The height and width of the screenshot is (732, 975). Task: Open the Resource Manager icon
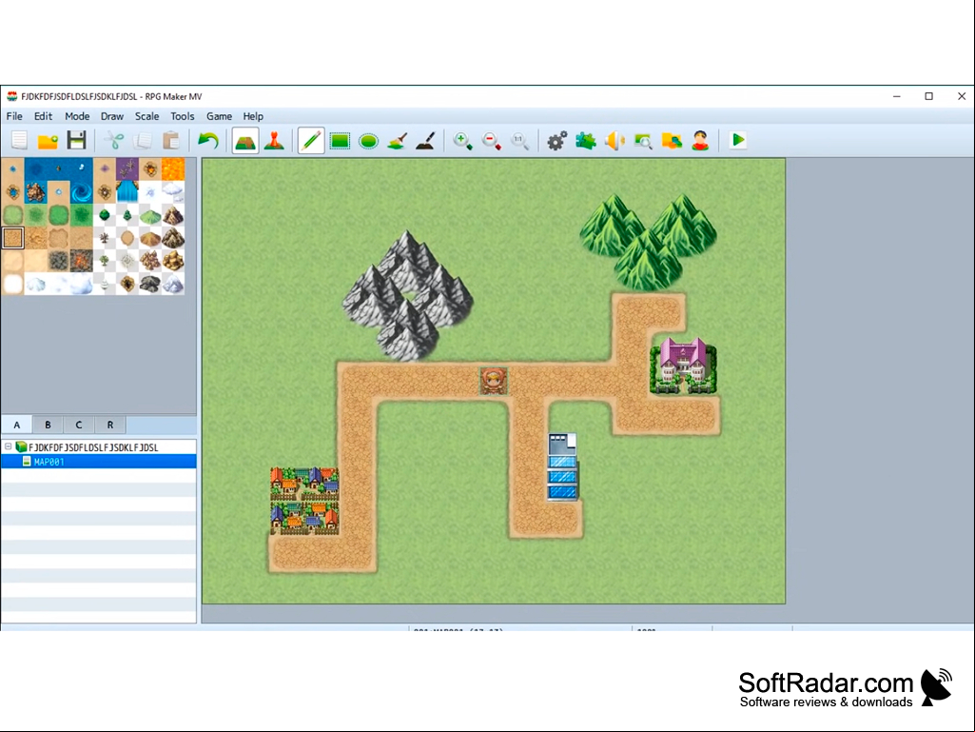tap(672, 140)
